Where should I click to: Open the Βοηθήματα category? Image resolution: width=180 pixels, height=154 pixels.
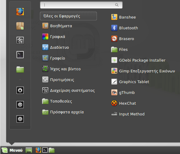coord(61,26)
